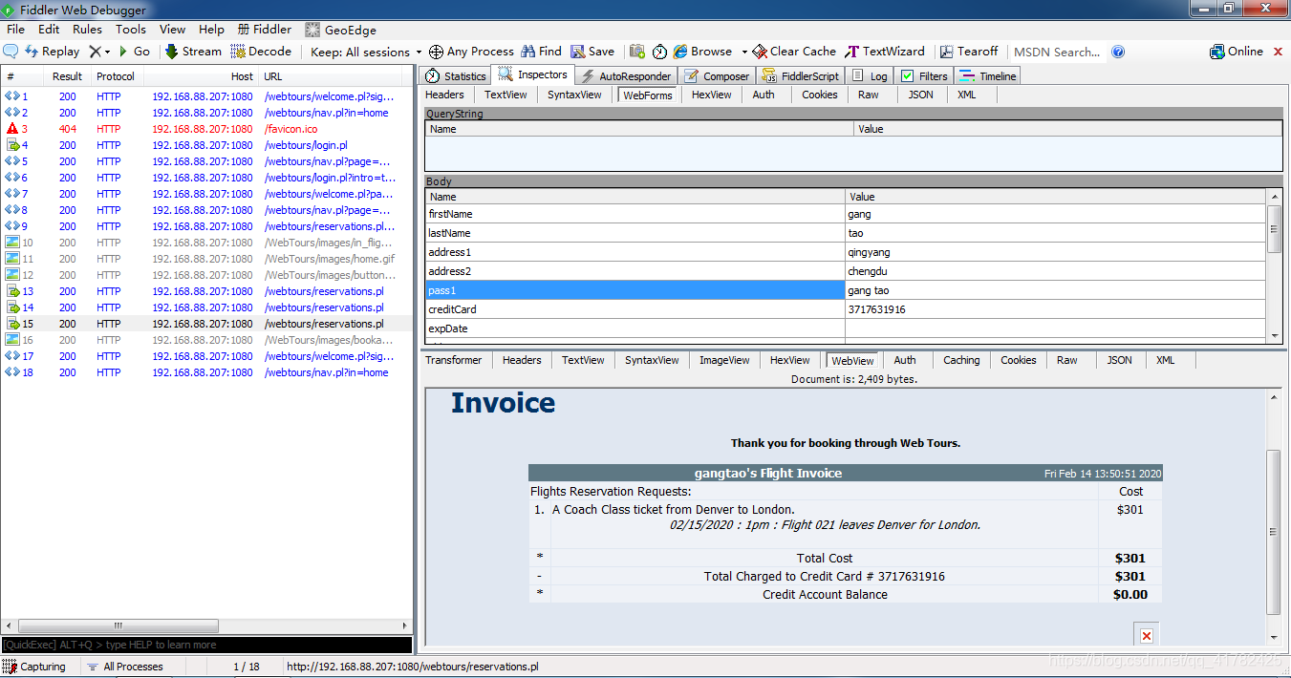This screenshot has height=678, width=1291.
Task: Select the creditCard value 3717631916 cell
Action: tap(1055, 309)
